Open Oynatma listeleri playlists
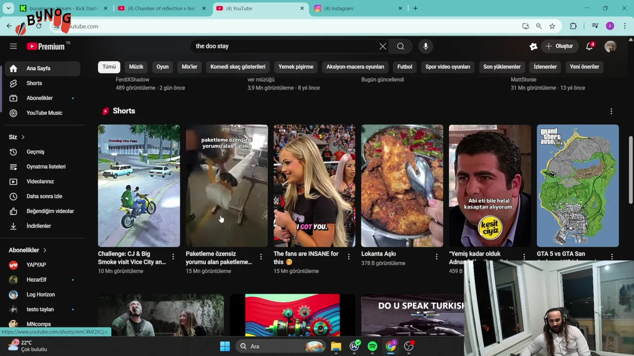 click(x=42, y=167)
